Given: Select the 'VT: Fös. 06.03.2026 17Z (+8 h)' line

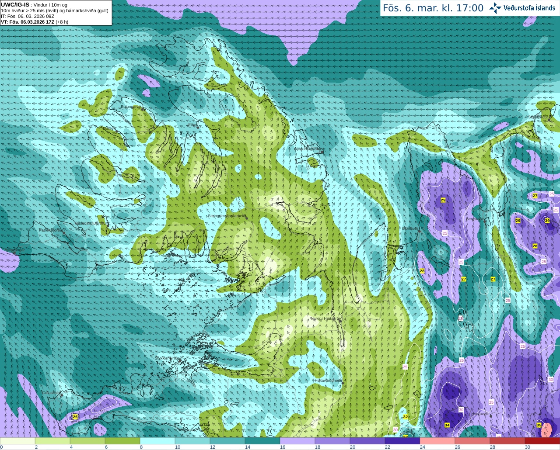Looking at the screenshot, I should click(x=35, y=22).
